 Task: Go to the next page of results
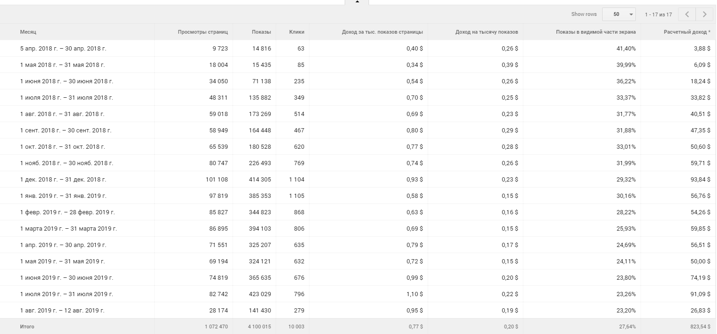[x=704, y=15]
